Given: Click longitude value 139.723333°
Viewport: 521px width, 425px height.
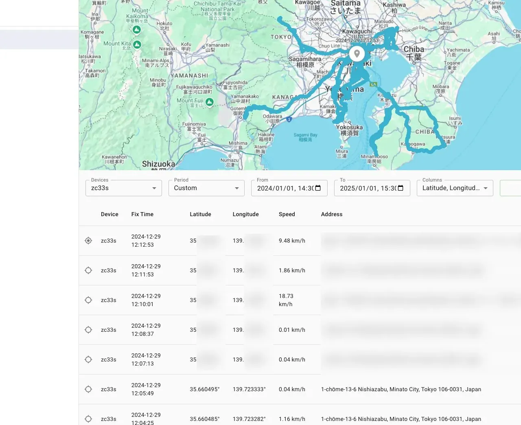Looking at the screenshot, I should click(249, 389).
